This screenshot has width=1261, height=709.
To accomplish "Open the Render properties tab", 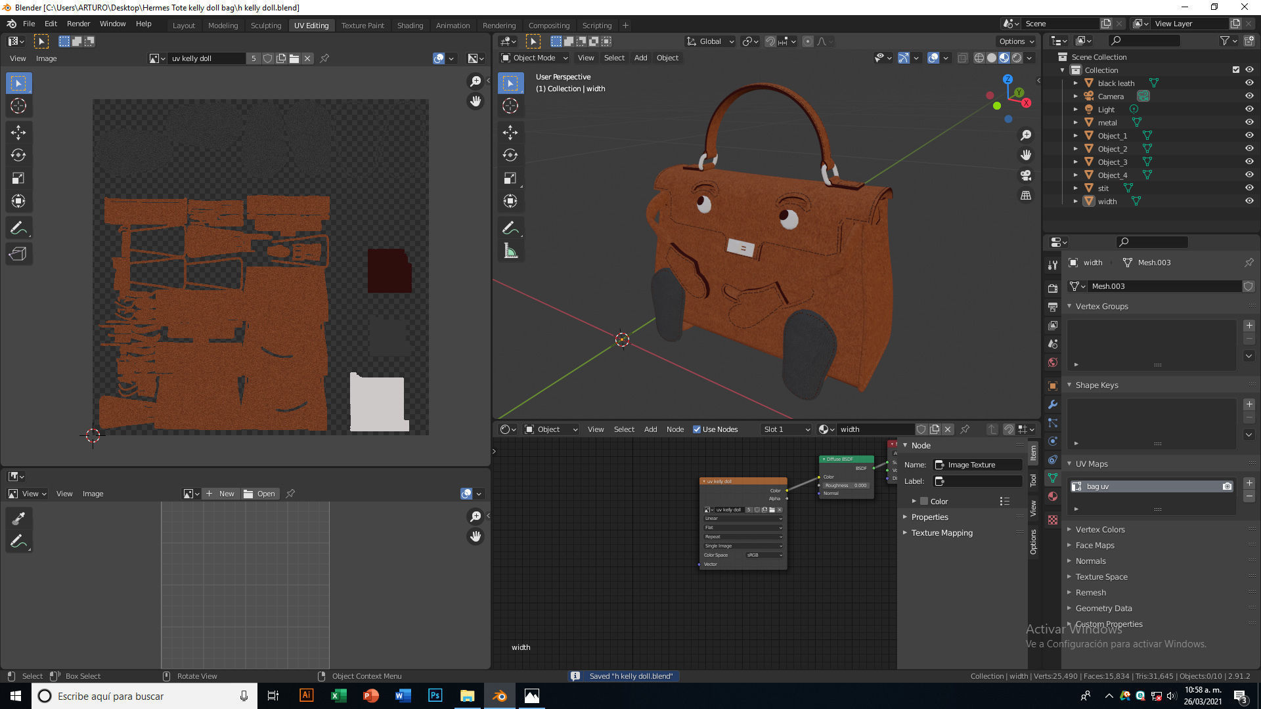I will point(1053,288).
